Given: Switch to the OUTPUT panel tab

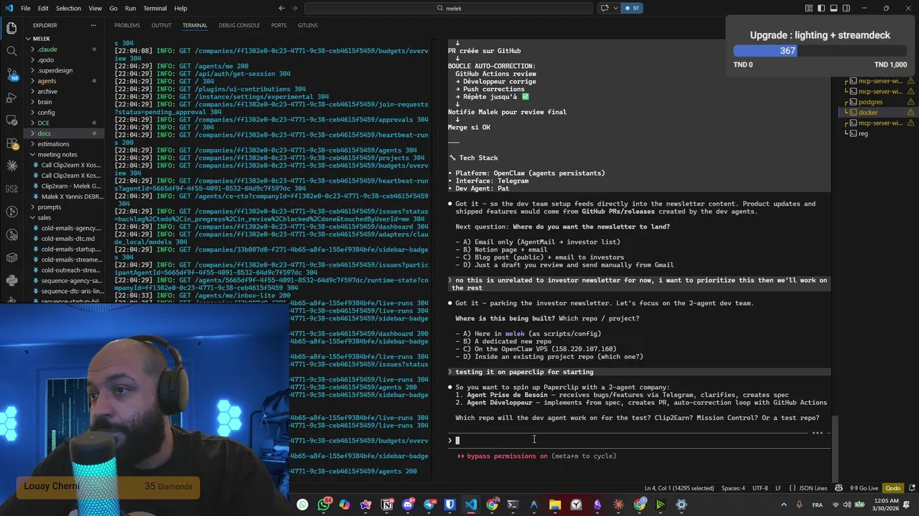Looking at the screenshot, I should click(x=161, y=25).
